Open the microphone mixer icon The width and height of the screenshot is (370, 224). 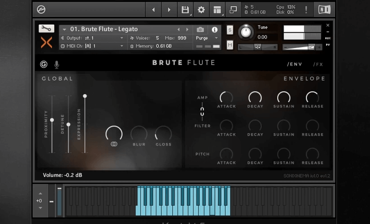coord(56,65)
